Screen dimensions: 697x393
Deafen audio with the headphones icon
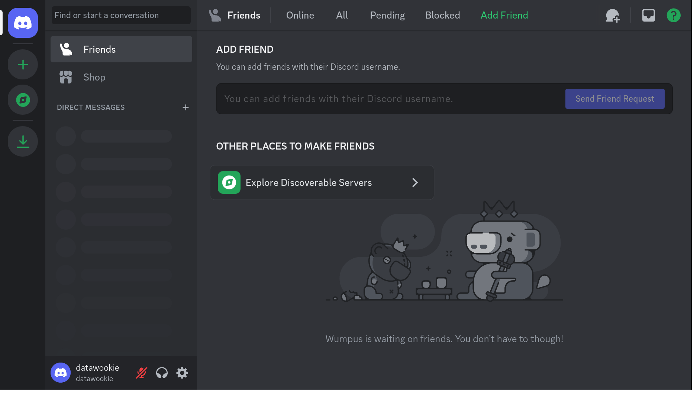(162, 373)
